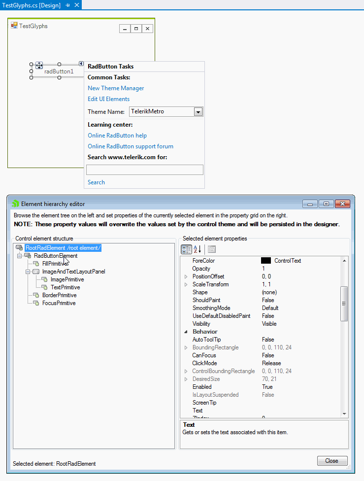Click the property grid scroll up arrow
364x481 pixels.
[x=344, y=260]
